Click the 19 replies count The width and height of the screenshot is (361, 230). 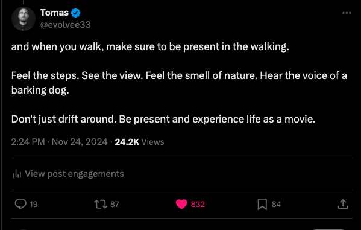click(34, 204)
